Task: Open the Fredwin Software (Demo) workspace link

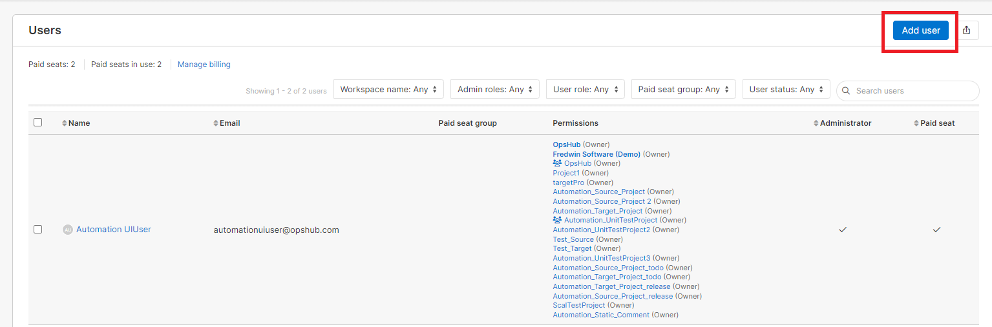Action: point(596,154)
